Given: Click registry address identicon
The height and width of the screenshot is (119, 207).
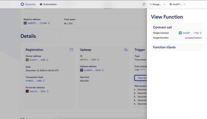Looking at the screenshot, I should coord(25,23).
